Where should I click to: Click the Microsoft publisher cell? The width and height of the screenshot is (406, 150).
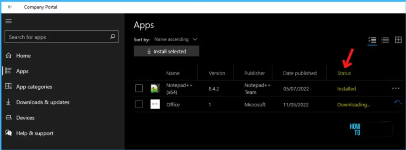tap(255, 105)
